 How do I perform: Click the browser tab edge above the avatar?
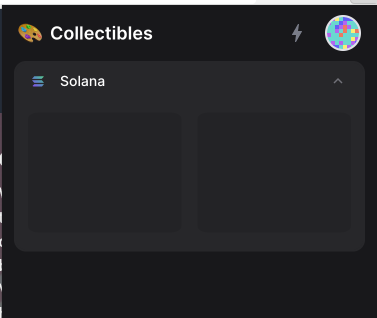click(x=363, y=1)
